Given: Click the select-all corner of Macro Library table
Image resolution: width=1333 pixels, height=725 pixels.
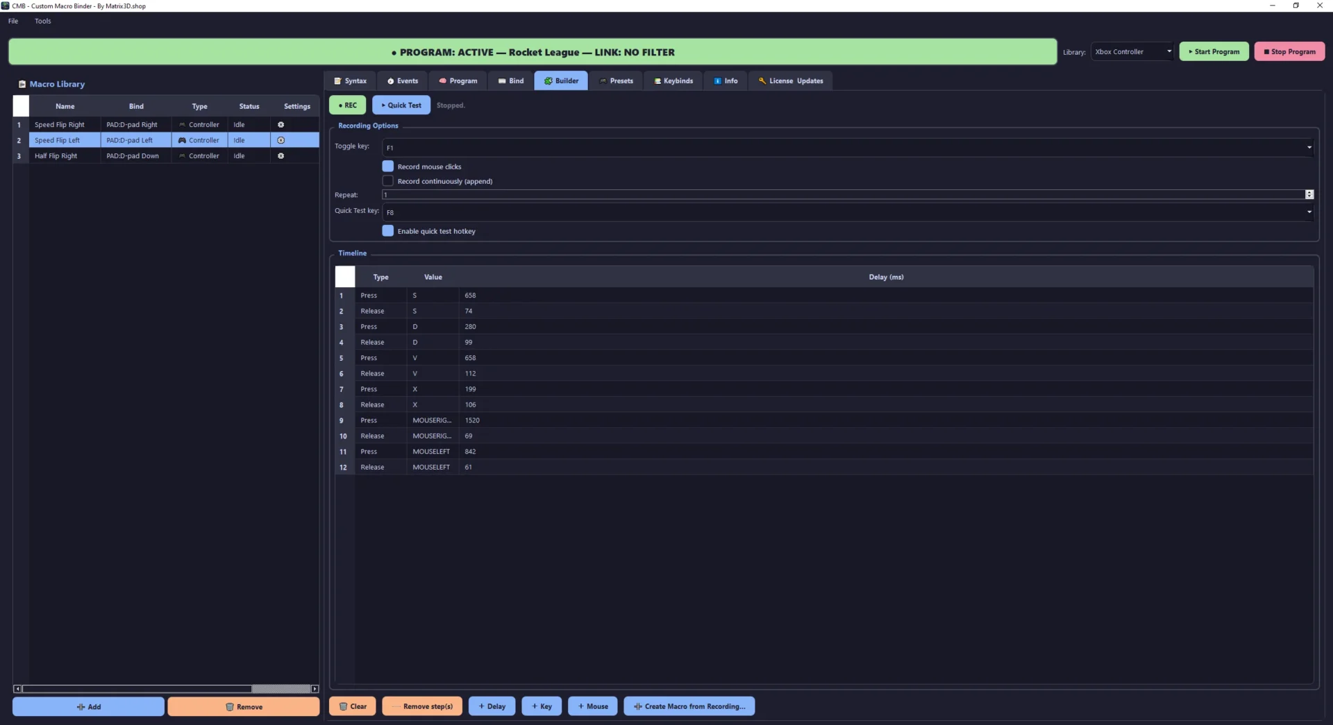Looking at the screenshot, I should click(21, 106).
